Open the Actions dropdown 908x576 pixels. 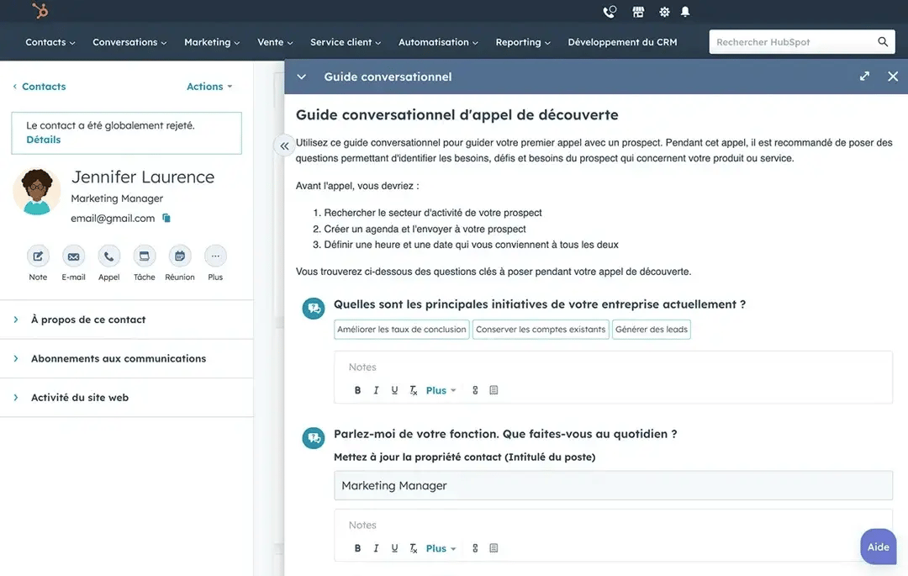(x=209, y=87)
